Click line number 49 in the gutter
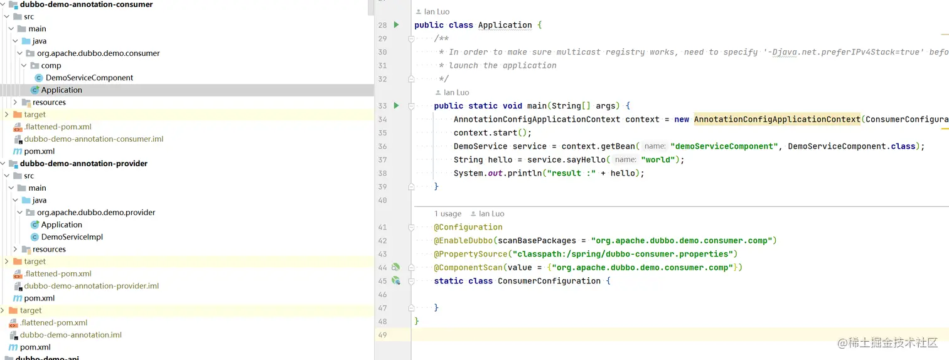Image resolution: width=949 pixels, height=360 pixels. point(382,335)
